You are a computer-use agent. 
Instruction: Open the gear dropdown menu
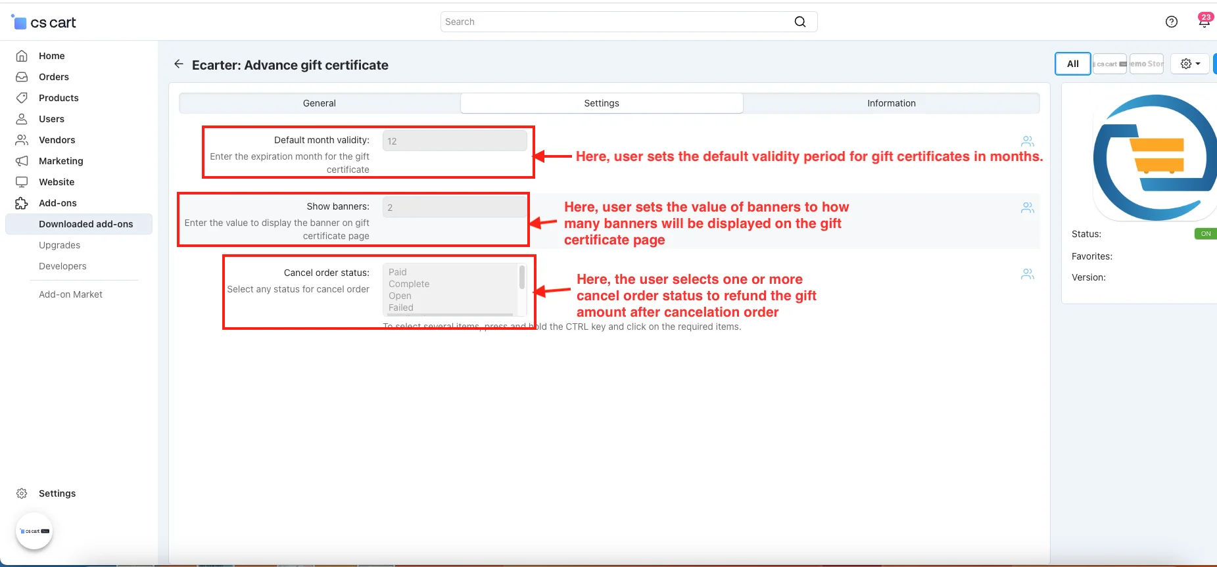(1189, 64)
